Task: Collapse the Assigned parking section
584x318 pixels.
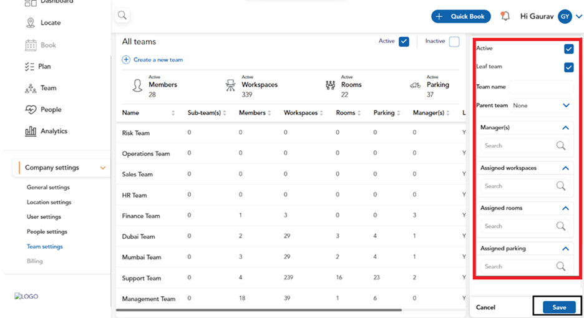Action: coord(565,248)
